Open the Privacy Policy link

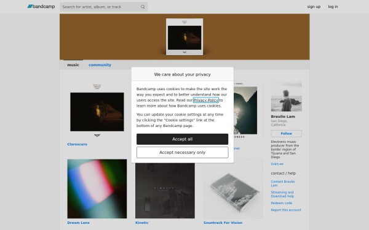click(x=205, y=100)
